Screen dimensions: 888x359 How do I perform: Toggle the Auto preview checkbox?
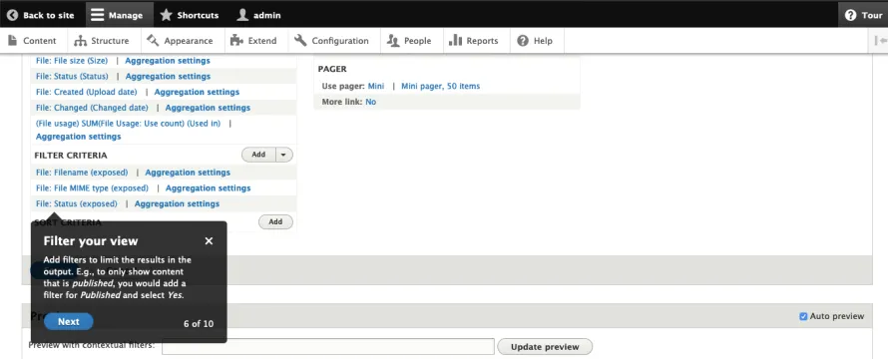click(803, 316)
